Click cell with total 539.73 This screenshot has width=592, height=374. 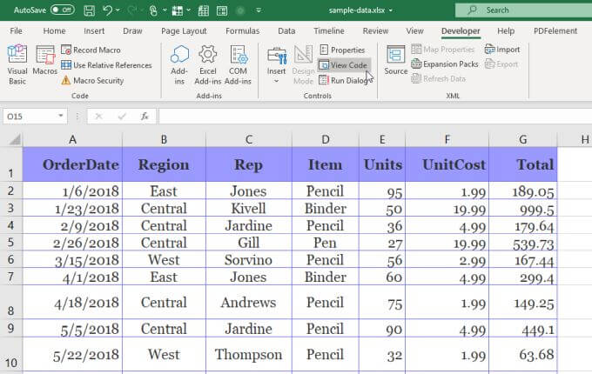(x=523, y=243)
